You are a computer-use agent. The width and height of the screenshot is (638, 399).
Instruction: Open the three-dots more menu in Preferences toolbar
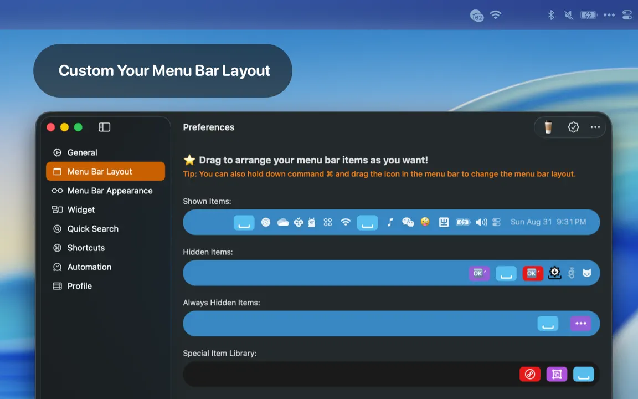[x=595, y=127]
